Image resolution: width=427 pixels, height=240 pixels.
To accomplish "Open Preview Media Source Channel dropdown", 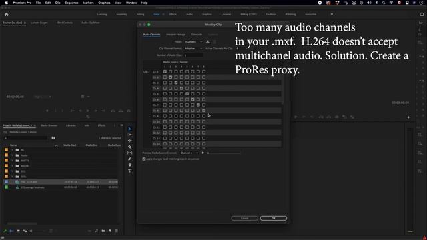I will tap(189, 153).
